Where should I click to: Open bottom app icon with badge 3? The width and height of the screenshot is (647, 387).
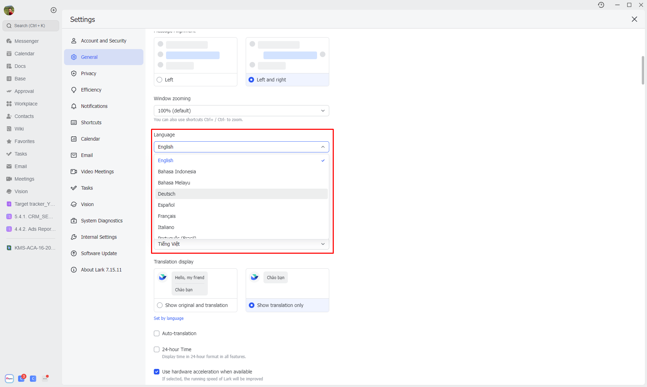pyautogui.click(x=21, y=378)
